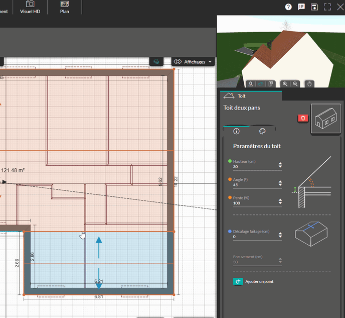Enter fullscreen mode
The image size is (345, 318).
327,7
